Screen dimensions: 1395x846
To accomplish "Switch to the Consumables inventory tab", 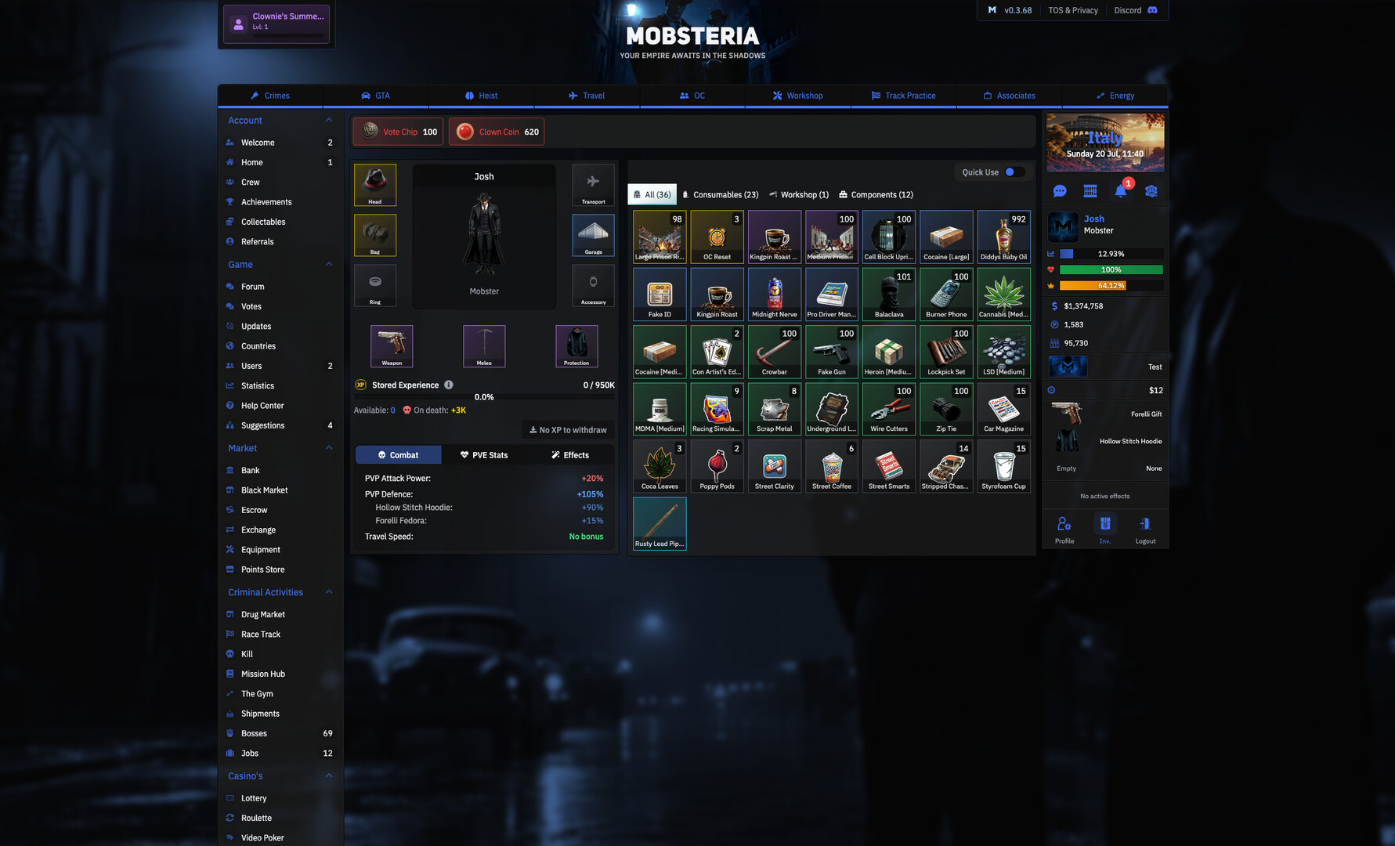I will click(x=719, y=194).
